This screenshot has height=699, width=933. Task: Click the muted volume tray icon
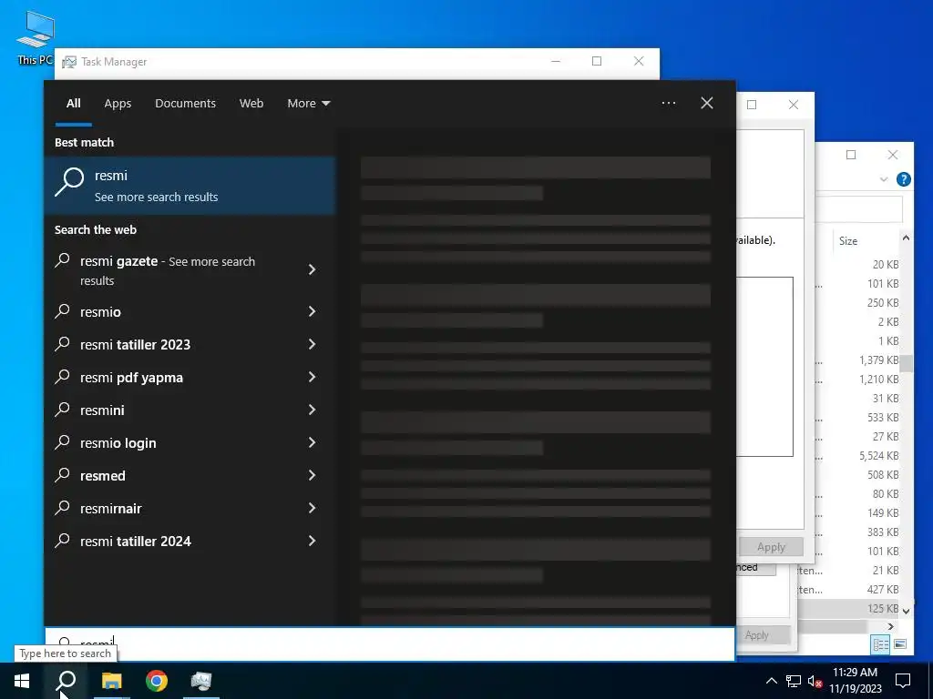point(815,681)
